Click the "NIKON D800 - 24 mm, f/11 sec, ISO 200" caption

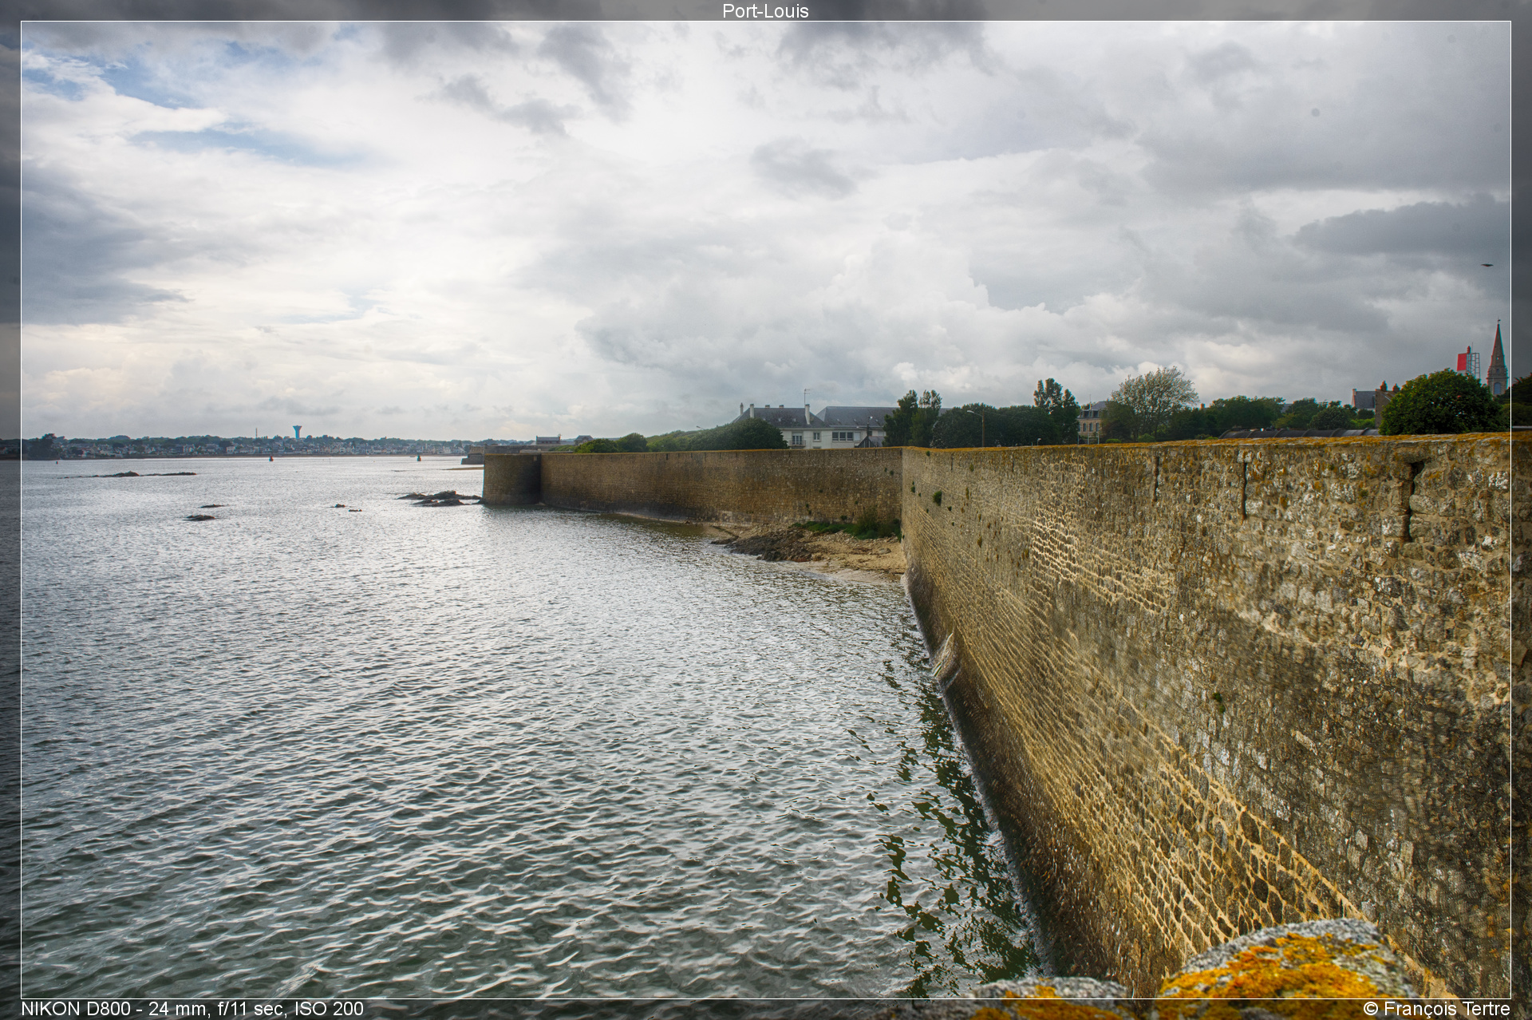pyautogui.click(x=192, y=1009)
